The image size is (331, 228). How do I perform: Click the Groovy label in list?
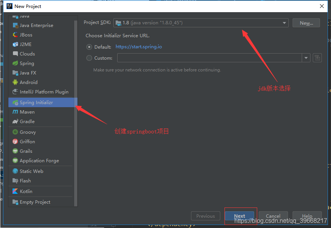(28, 132)
